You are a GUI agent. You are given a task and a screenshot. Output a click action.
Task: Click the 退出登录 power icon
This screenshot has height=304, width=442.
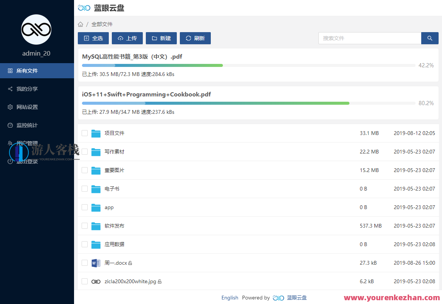10,161
